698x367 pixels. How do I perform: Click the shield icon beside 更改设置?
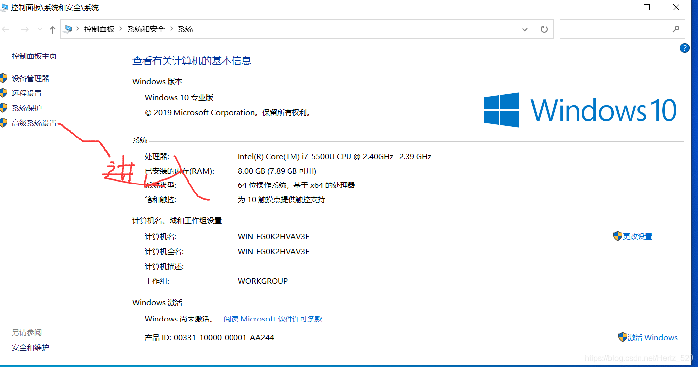click(x=618, y=236)
